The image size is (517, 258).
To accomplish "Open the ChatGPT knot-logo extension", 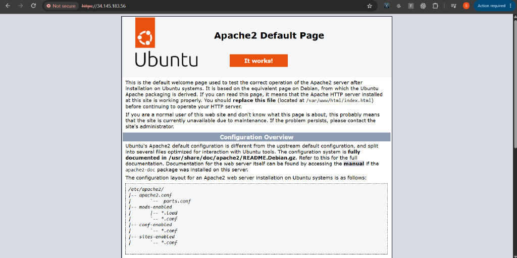I will point(423,6).
